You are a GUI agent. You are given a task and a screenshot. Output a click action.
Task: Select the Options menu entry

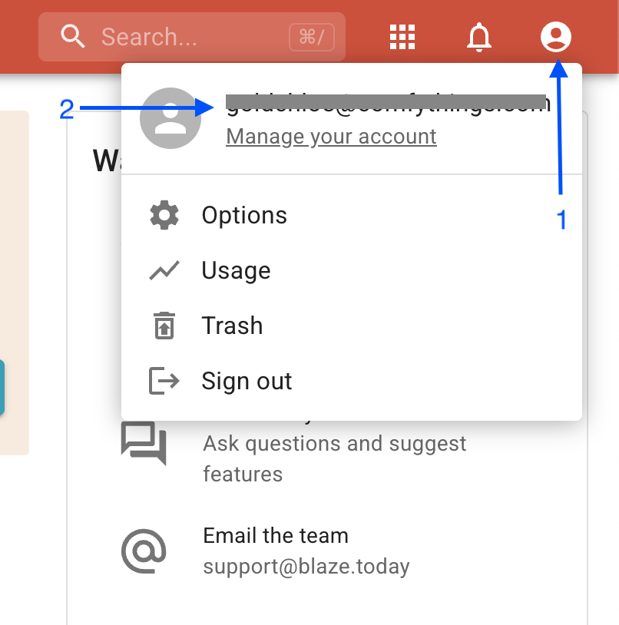244,216
